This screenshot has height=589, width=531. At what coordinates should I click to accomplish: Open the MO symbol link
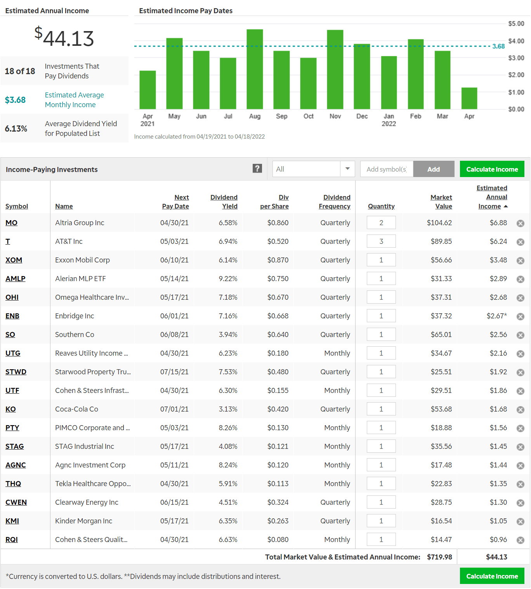[x=11, y=222]
